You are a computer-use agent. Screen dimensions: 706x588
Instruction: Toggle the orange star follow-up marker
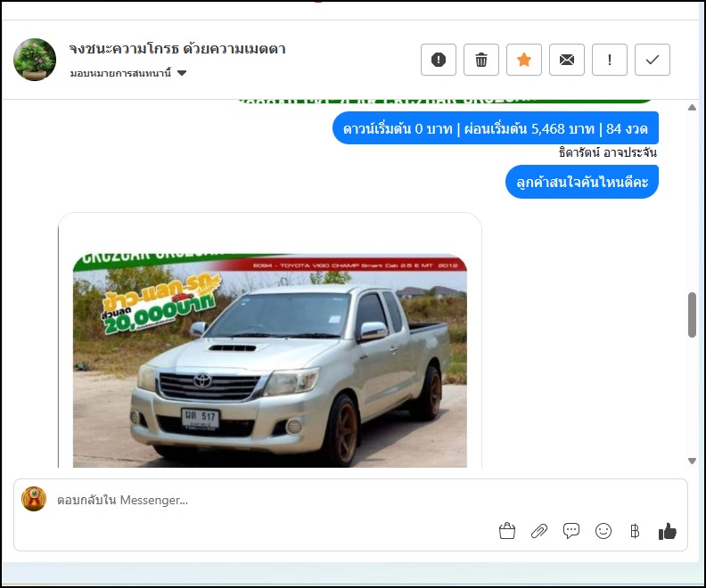click(x=523, y=60)
